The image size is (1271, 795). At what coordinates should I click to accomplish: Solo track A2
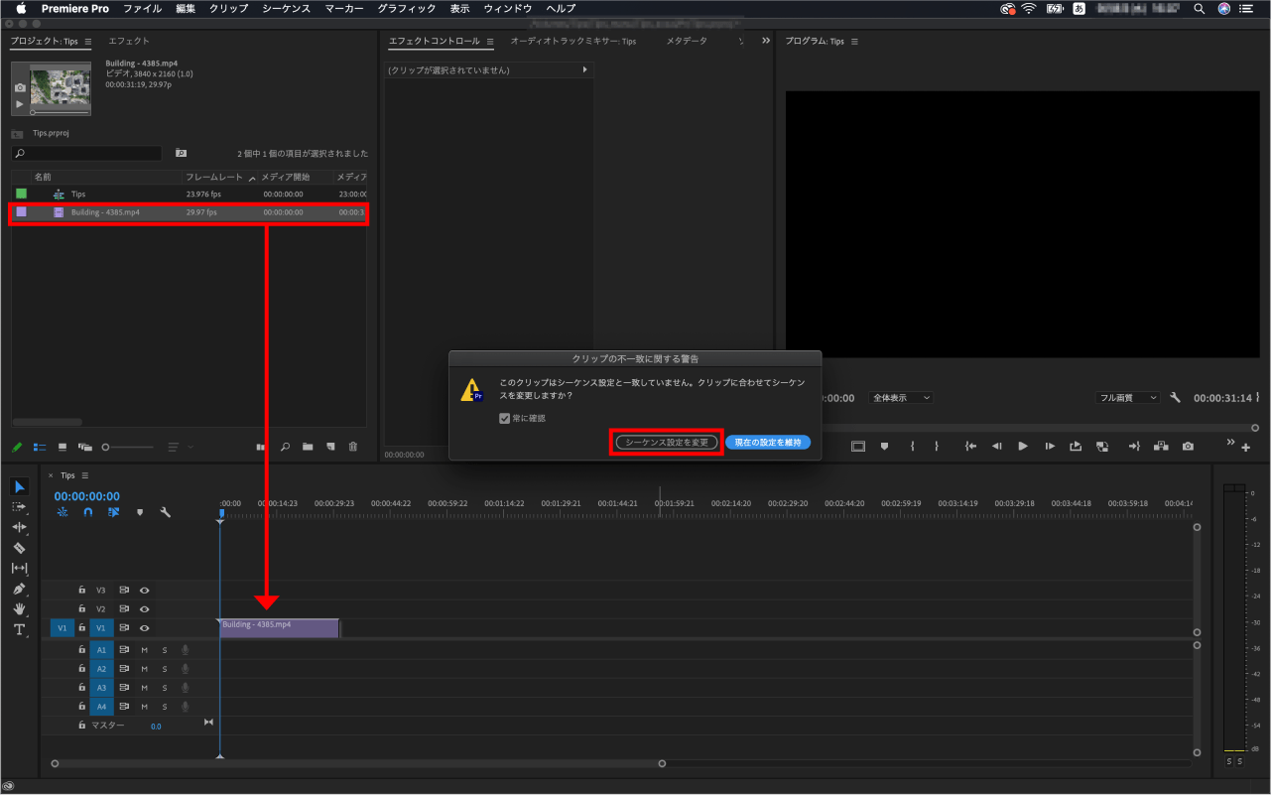tap(165, 668)
